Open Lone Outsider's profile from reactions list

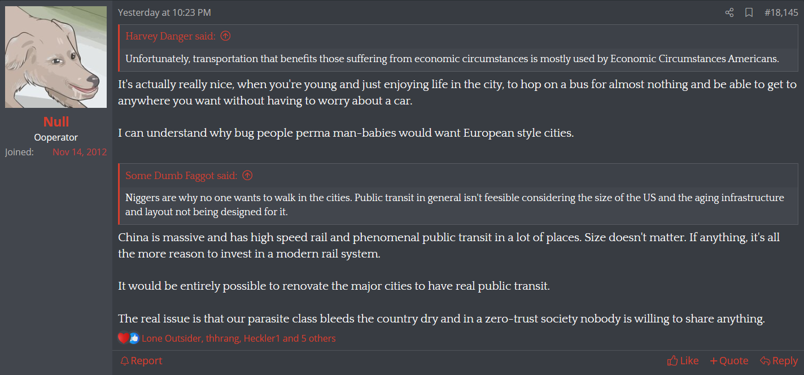click(172, 339)
